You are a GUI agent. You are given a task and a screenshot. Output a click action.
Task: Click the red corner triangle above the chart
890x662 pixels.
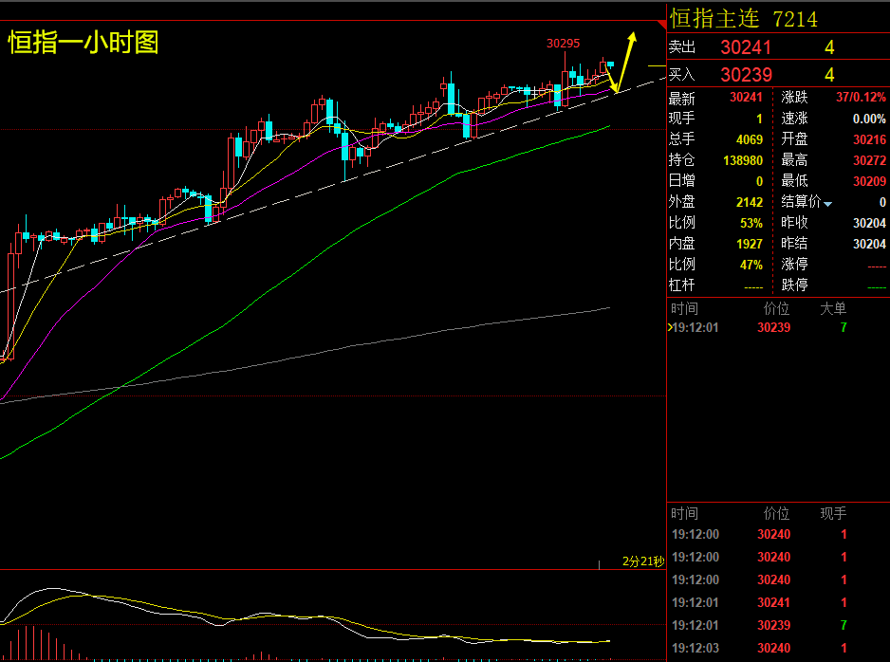[662, 25]
